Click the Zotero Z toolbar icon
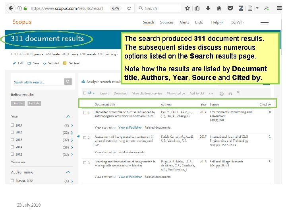The width and height of the screenshot is (286, 215). click(241, 8)
